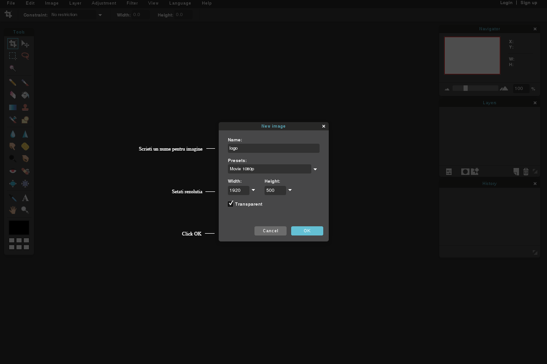Open the Width value dropdown arrow
The image size is (547, 364).
click(253, 190)
